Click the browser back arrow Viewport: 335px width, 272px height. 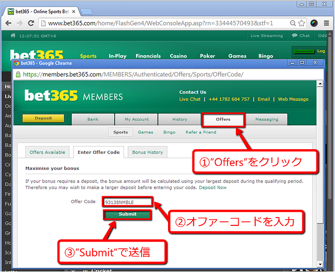tap(8, 23)
